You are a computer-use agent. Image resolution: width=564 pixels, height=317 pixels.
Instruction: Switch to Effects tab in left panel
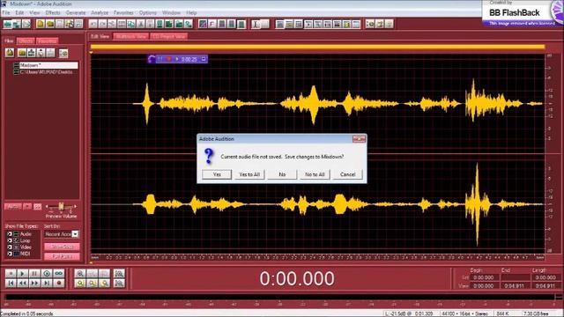(26, 41)
